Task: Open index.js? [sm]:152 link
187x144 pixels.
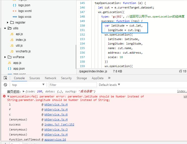Action: [59, 124]
